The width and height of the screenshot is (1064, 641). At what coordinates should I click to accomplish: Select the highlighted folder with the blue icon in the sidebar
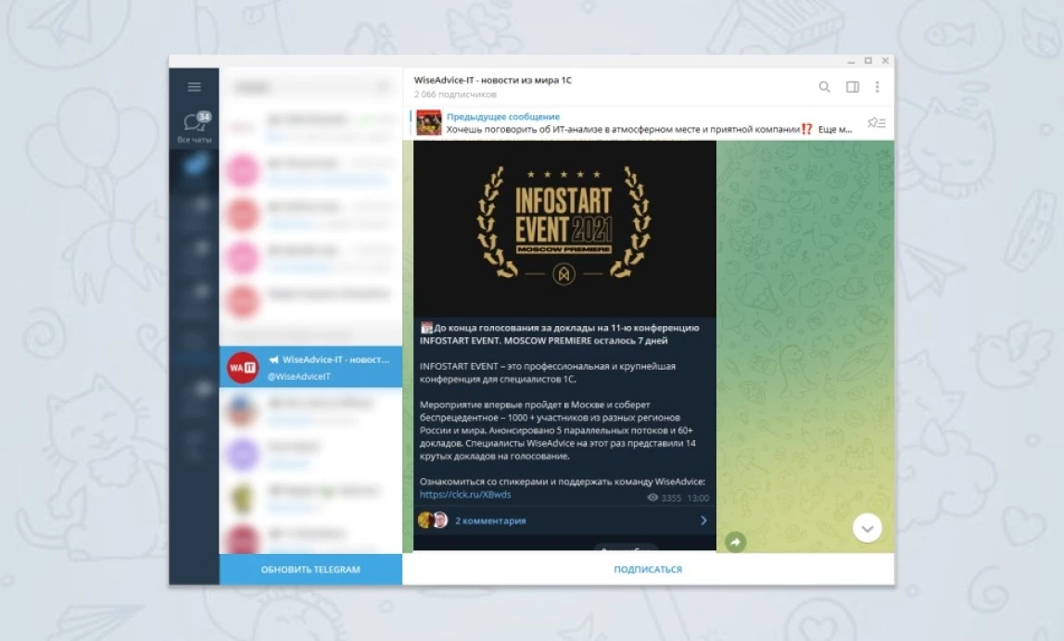[194, 170]
